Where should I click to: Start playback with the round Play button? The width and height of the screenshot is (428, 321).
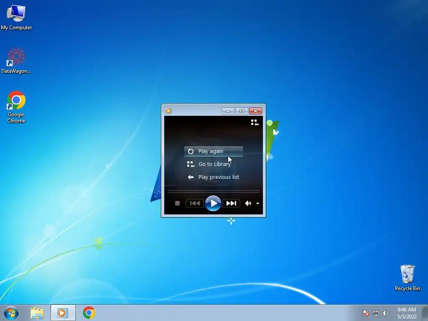213,204
